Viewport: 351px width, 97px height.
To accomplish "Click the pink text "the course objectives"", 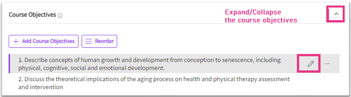I will pyautogui.click(x=261, y=20).
